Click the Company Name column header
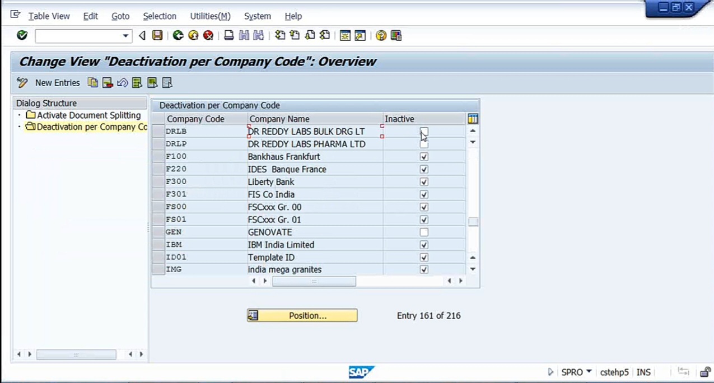The image size is (714, 383). tap(315, 119)
